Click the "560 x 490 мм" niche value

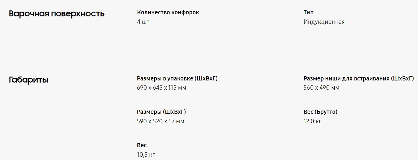click(321, 88)
